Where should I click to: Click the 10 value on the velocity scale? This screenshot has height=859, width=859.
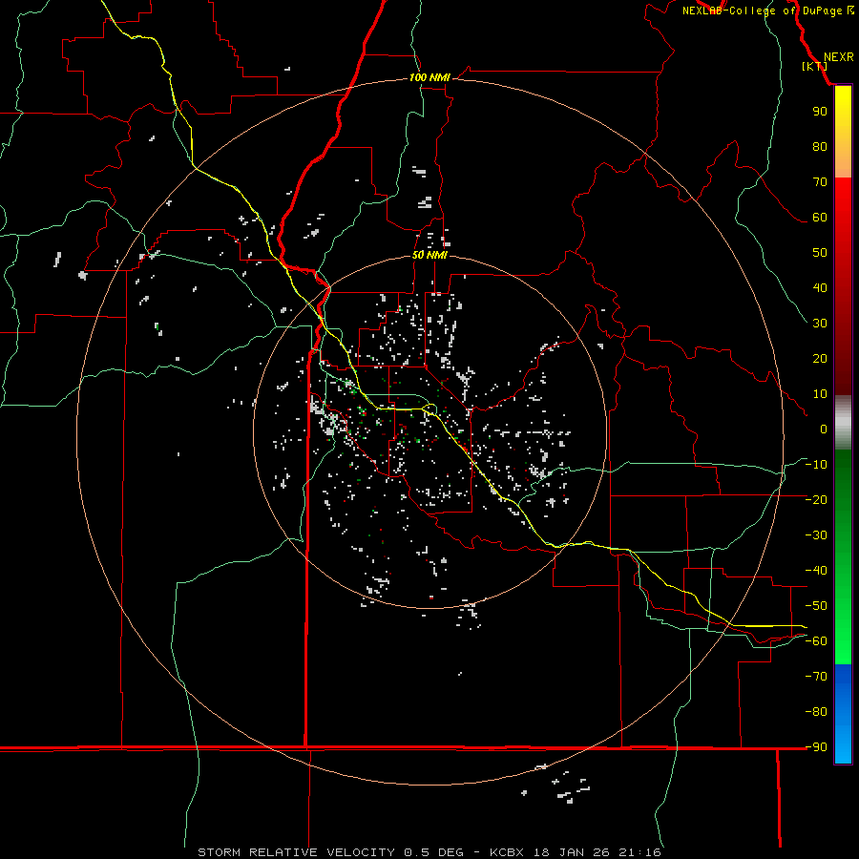[x=820, y=394]
